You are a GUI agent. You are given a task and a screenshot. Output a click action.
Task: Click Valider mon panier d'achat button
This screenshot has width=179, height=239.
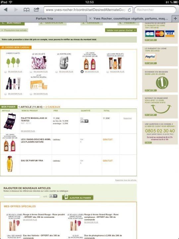(x=121, y=30)
